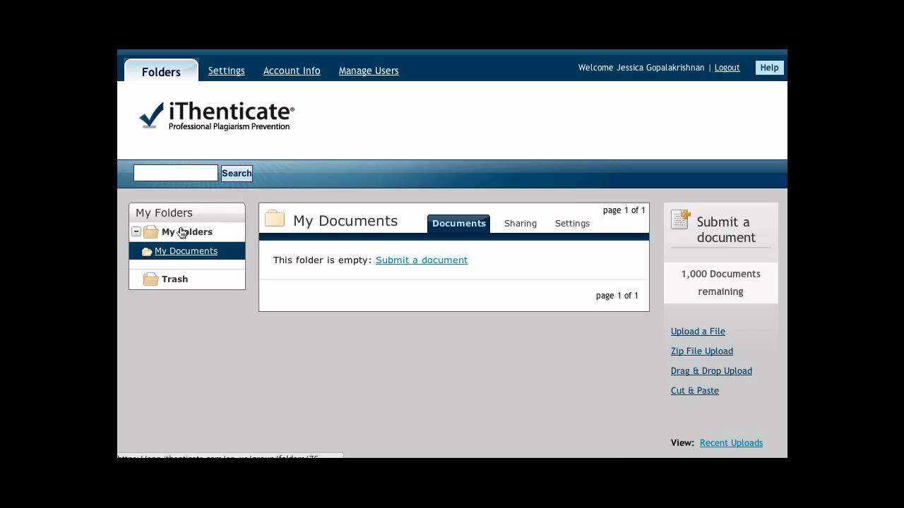This screenshot has width=904, height=508.
Task: Click the Trash folder icon
Action: click(151, 279)
